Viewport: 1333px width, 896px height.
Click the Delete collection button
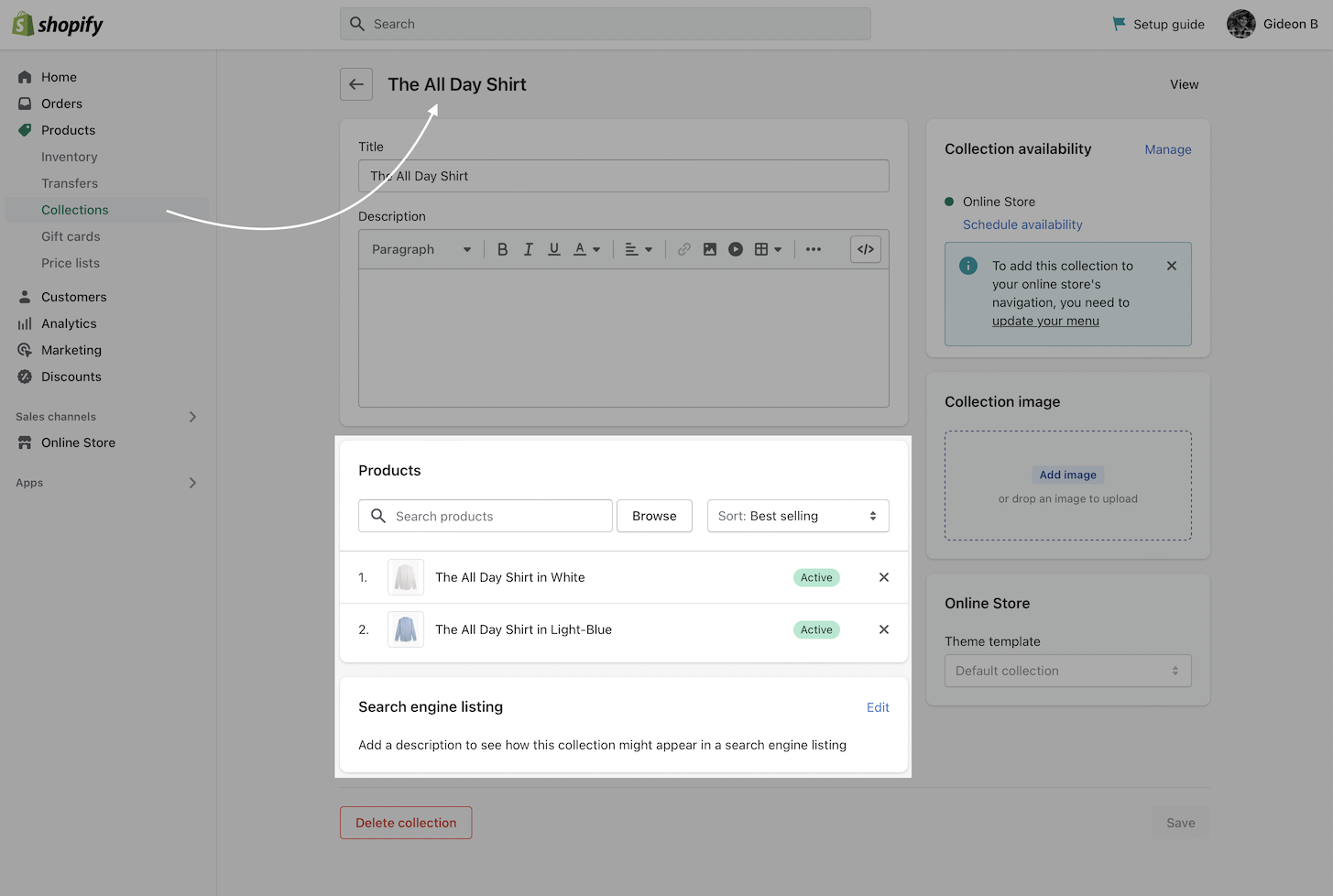click(406, 823)
